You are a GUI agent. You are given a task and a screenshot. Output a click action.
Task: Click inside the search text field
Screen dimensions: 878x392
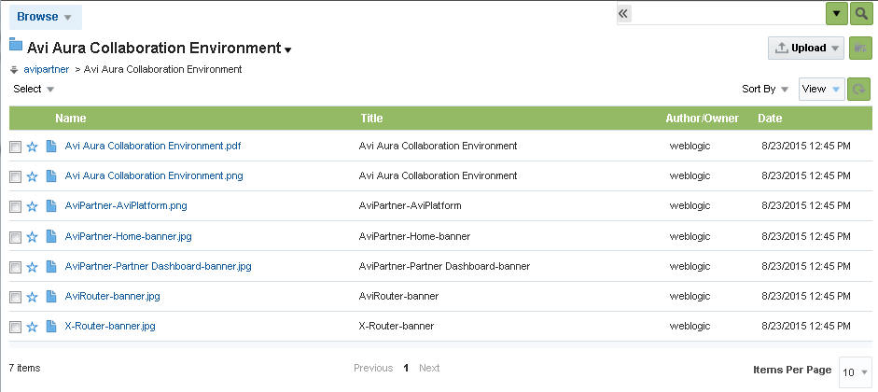pos(728,13)
